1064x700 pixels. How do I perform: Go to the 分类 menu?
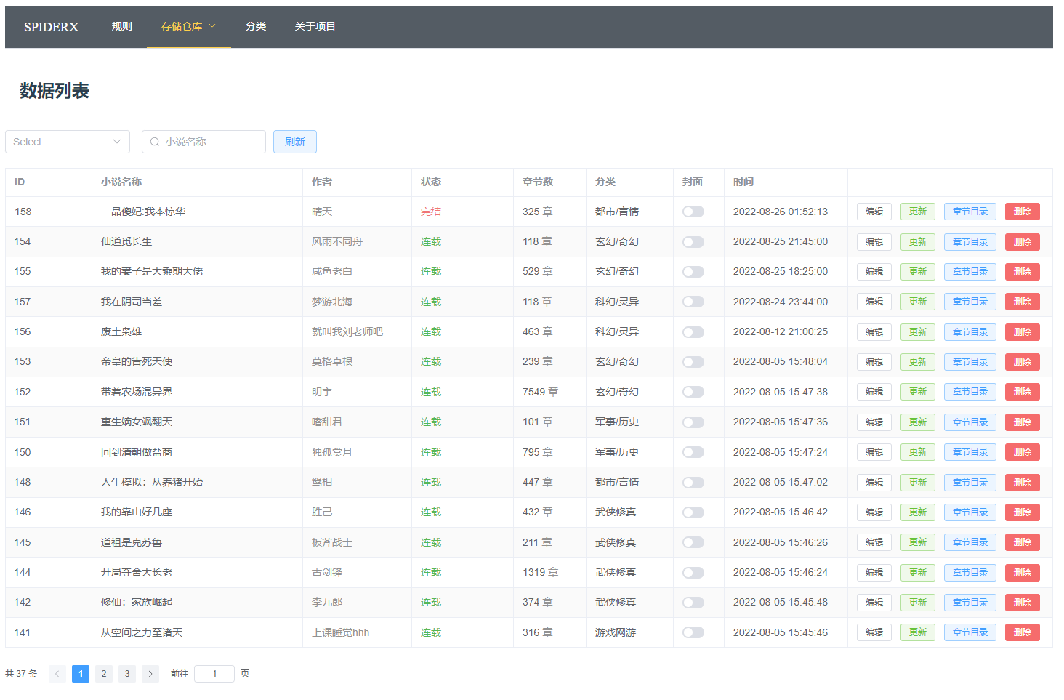[x=256, y=26]
